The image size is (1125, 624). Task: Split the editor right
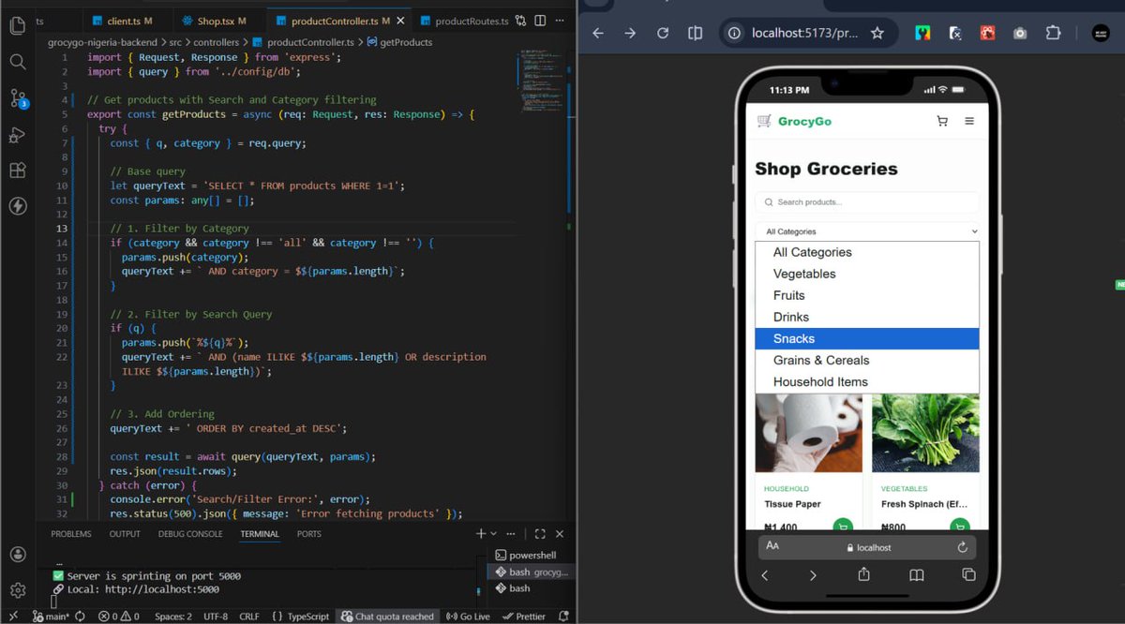point(541,21)
